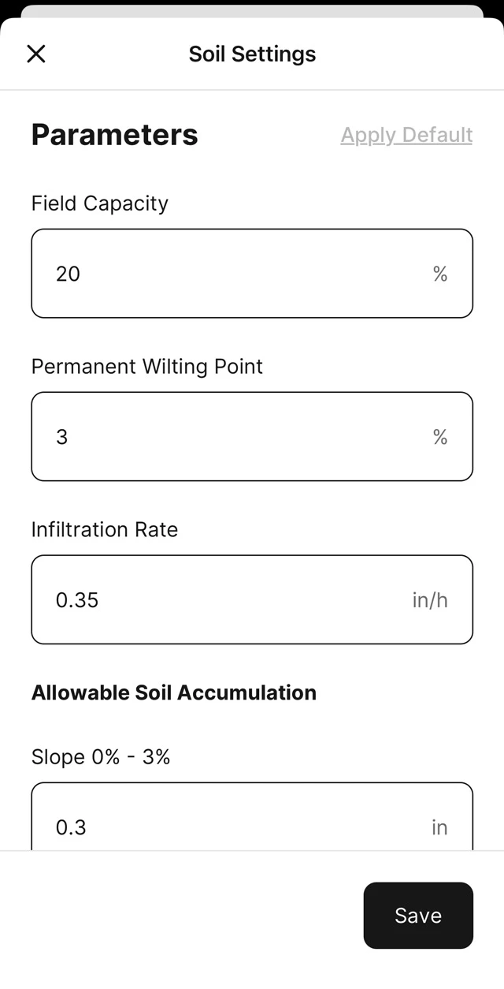
Task: Close the Soil Settings sheet
Action: click(36, 54)
